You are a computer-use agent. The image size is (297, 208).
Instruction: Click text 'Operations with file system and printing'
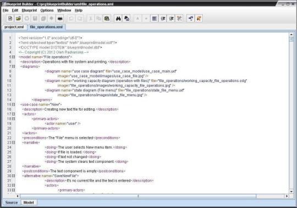tap(75, 62)
